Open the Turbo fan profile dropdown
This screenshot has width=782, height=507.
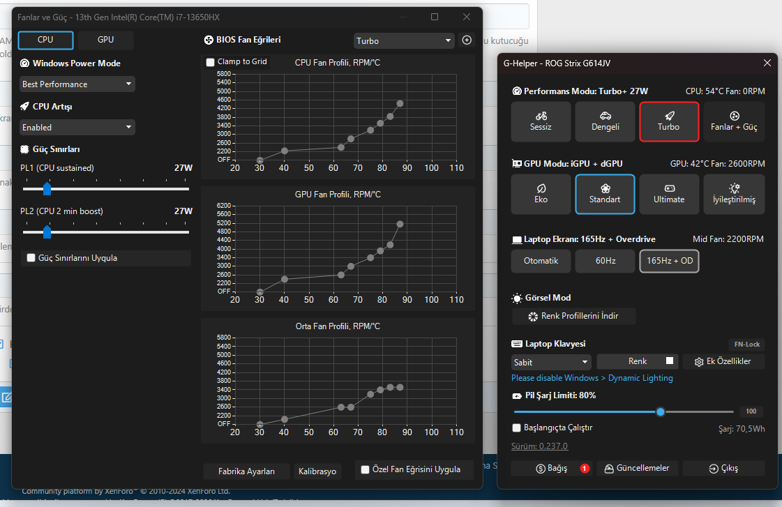[x=404, y=41]
